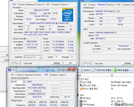The image size is (134, 107).
Task: Switch to CPU tab in SPD window
Action: (13, 75)
